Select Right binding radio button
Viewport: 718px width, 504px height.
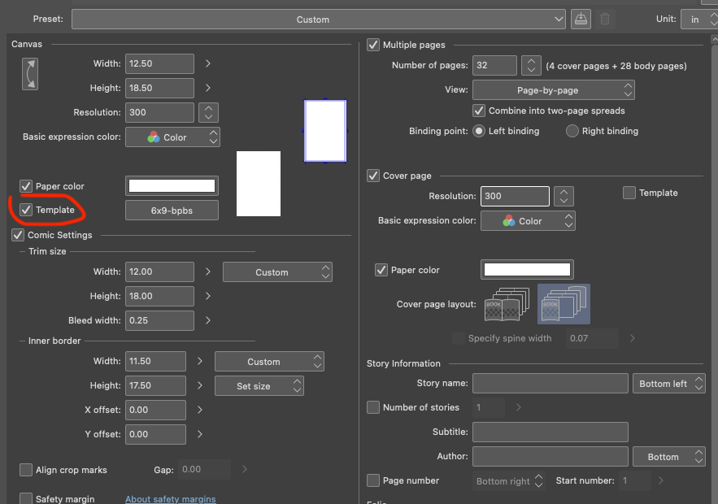tap(572, 131)
